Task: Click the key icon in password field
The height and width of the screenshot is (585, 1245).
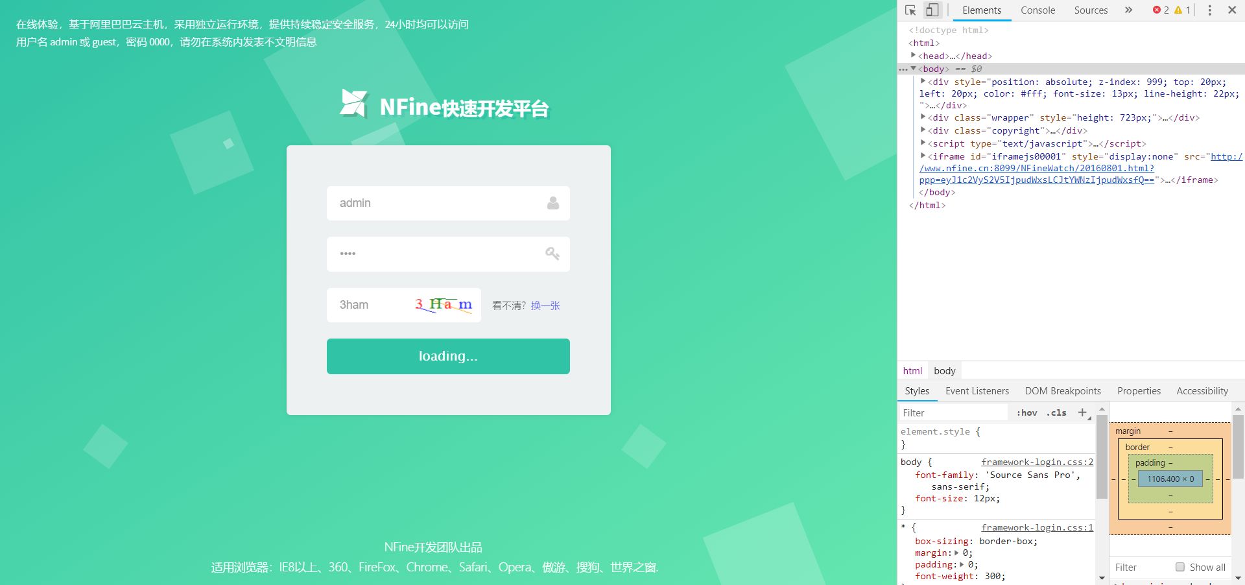Action: point(552,254)
